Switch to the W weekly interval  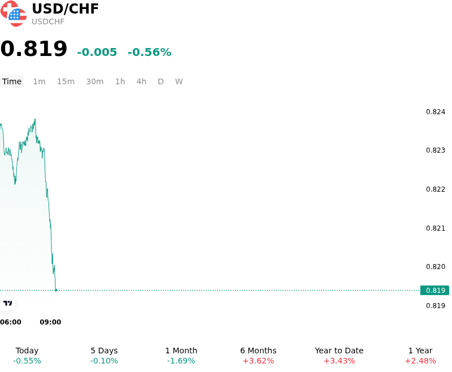click(x=179, y=81)
